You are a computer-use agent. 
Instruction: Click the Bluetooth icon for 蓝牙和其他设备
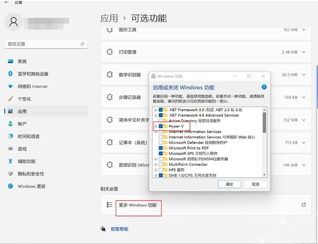(10, 73)
